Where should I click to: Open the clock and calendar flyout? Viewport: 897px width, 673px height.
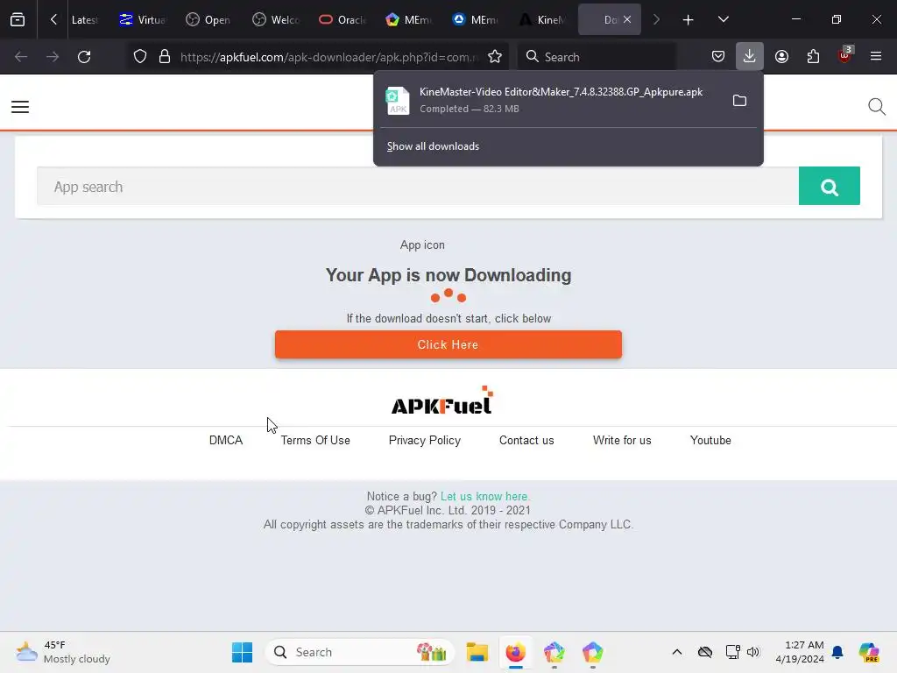[800, 652]
